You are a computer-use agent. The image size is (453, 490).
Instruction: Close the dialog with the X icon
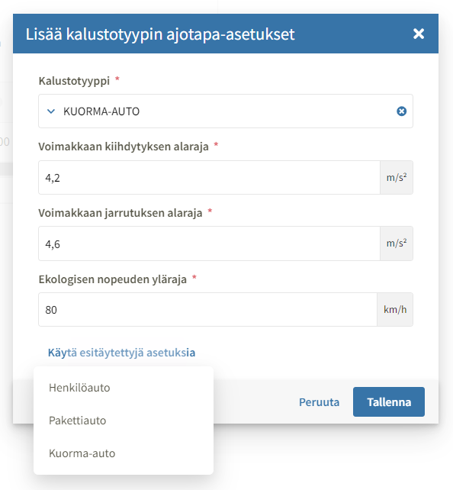coord(419,34)
